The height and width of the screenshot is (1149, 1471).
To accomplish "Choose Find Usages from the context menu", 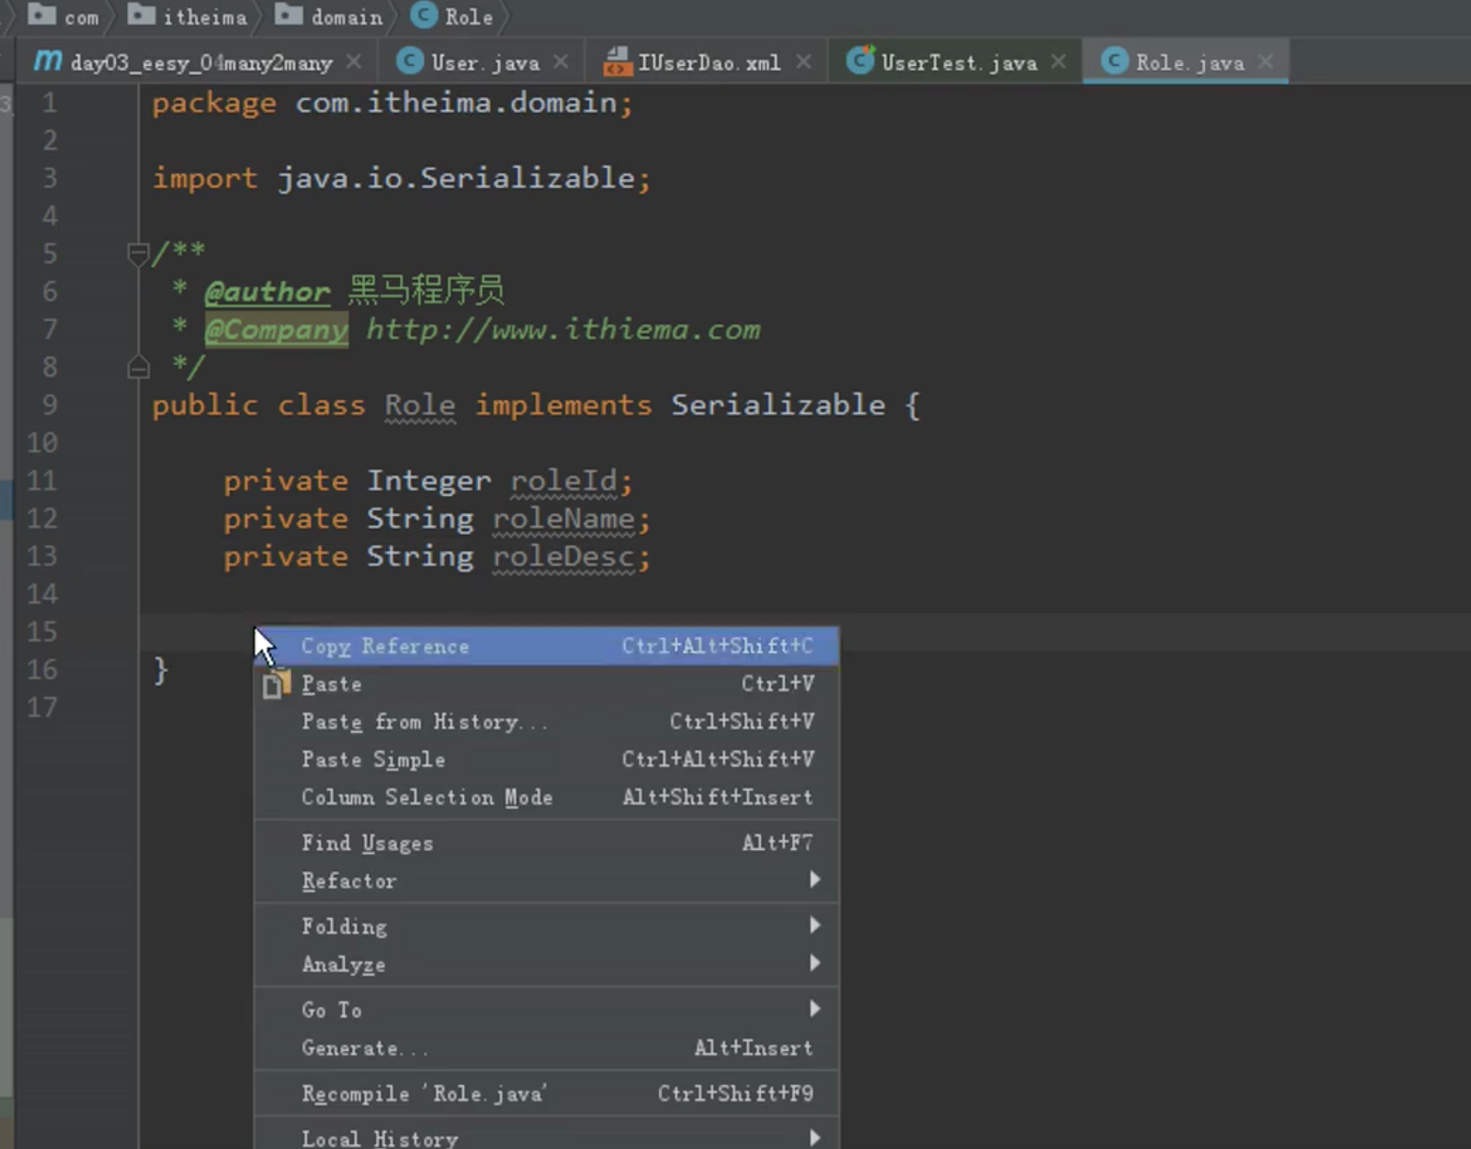I will point(546,842).
